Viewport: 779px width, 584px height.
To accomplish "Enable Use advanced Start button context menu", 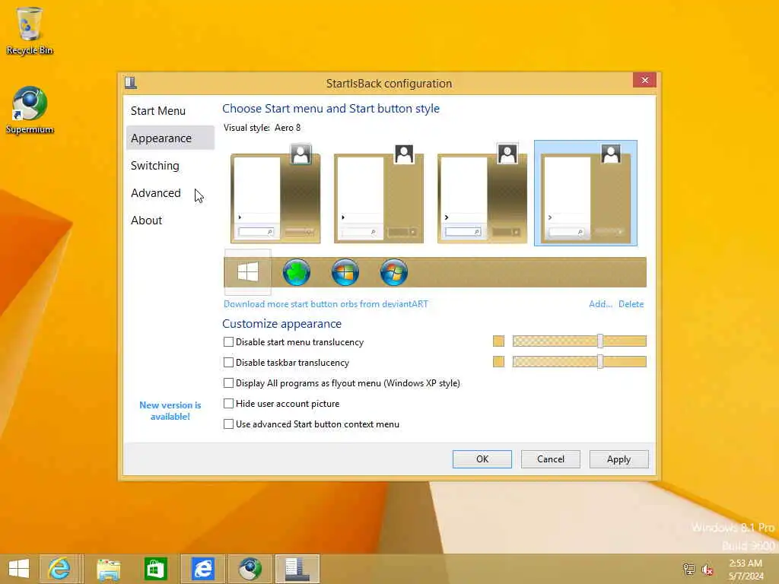I will (x=228, y=424).
